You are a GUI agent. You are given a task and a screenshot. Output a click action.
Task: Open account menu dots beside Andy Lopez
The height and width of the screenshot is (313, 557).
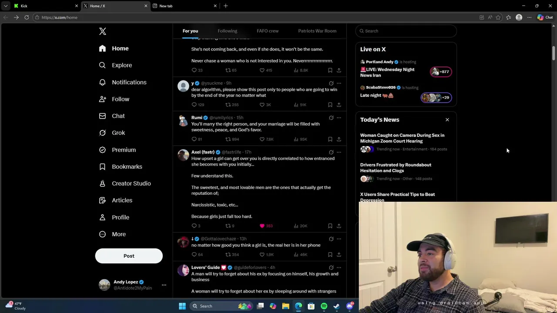[164, 285]
